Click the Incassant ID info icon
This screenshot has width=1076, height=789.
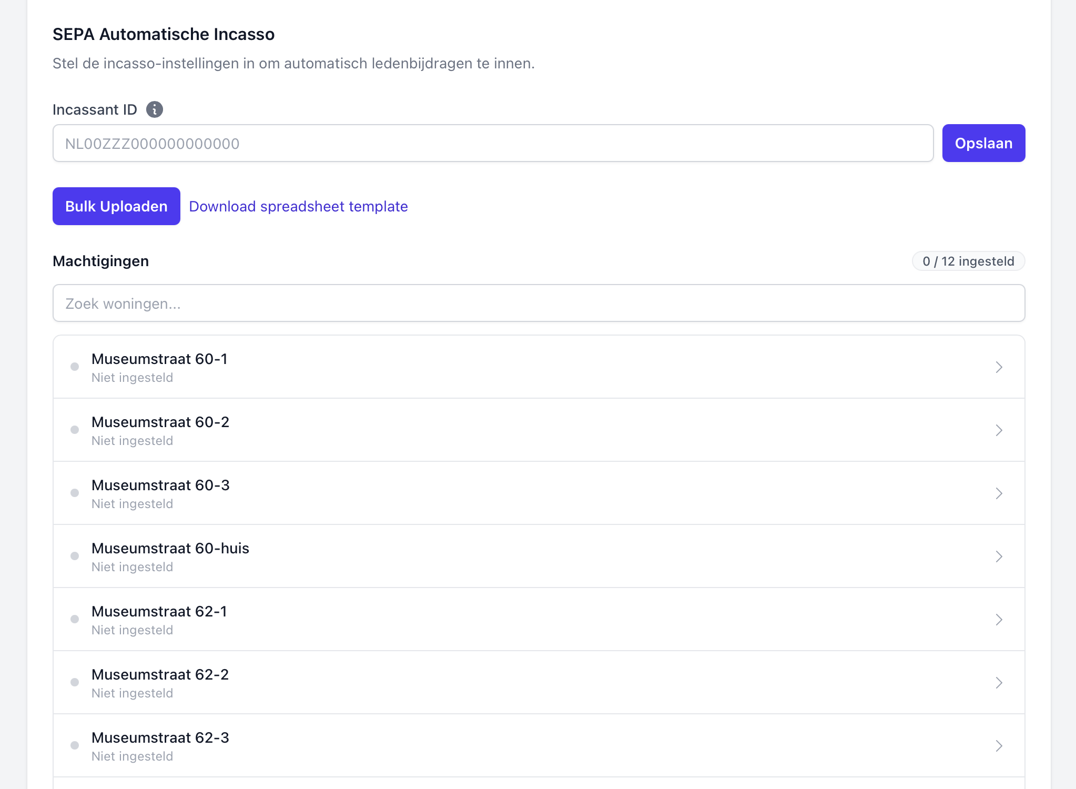tap(154, 109)
